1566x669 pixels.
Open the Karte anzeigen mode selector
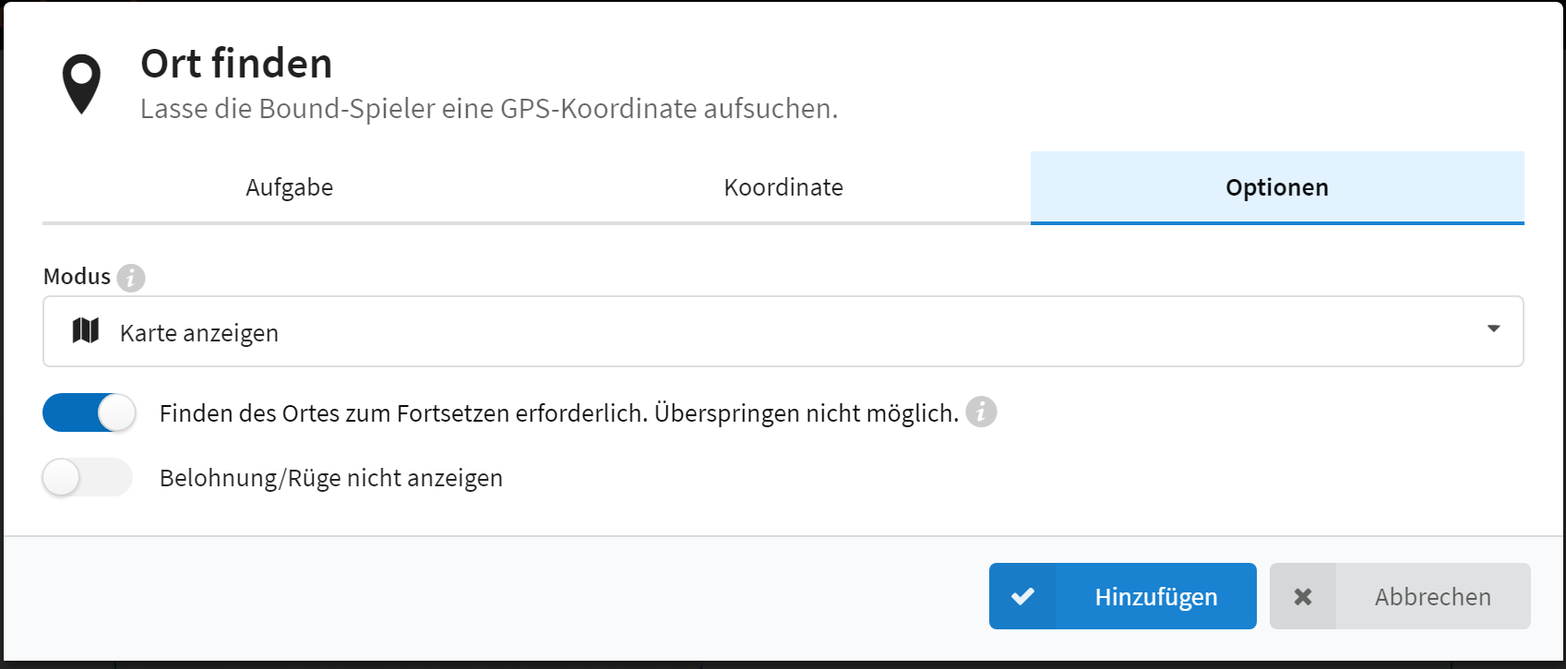[783, 331]
